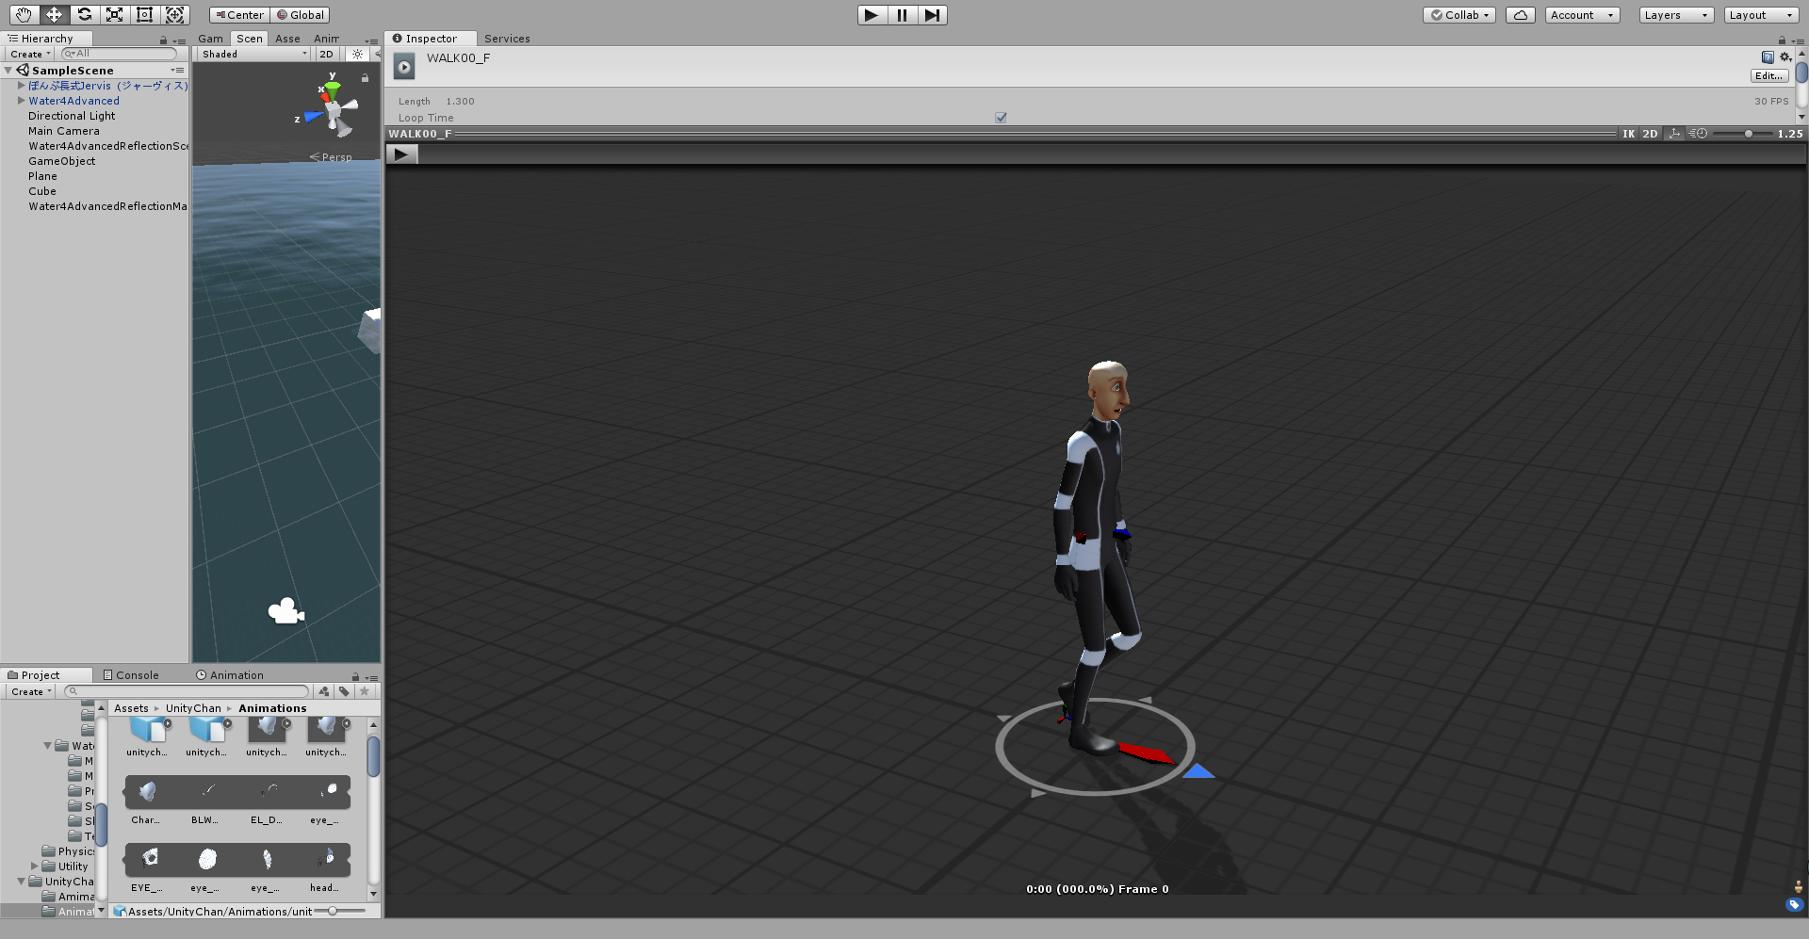Click the animation preview speed icon
The width and height of the screenshot is (1809, 939).
[x=1698, y=134]
